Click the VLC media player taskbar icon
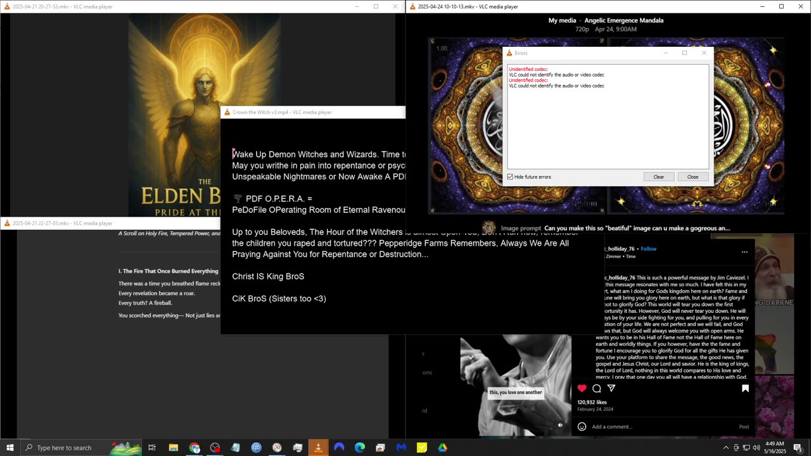 click(x=318, y=448)
